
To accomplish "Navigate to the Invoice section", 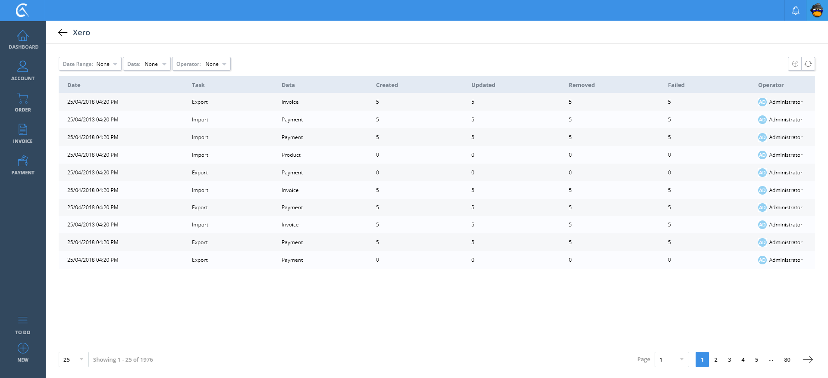I will pyautogui.click(x=23, y=134).
